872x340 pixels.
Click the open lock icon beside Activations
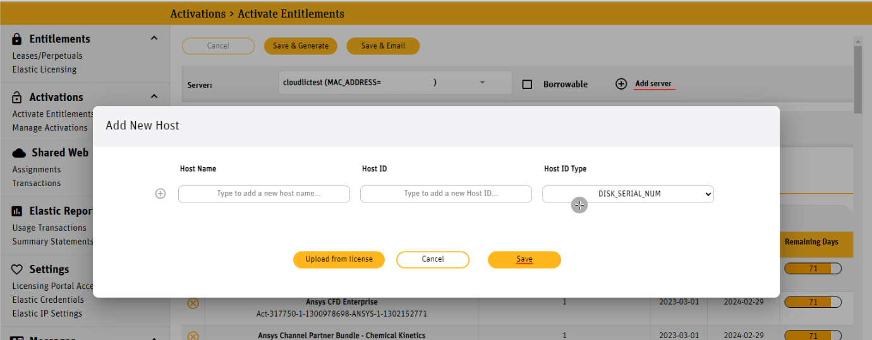coord(17,97)
